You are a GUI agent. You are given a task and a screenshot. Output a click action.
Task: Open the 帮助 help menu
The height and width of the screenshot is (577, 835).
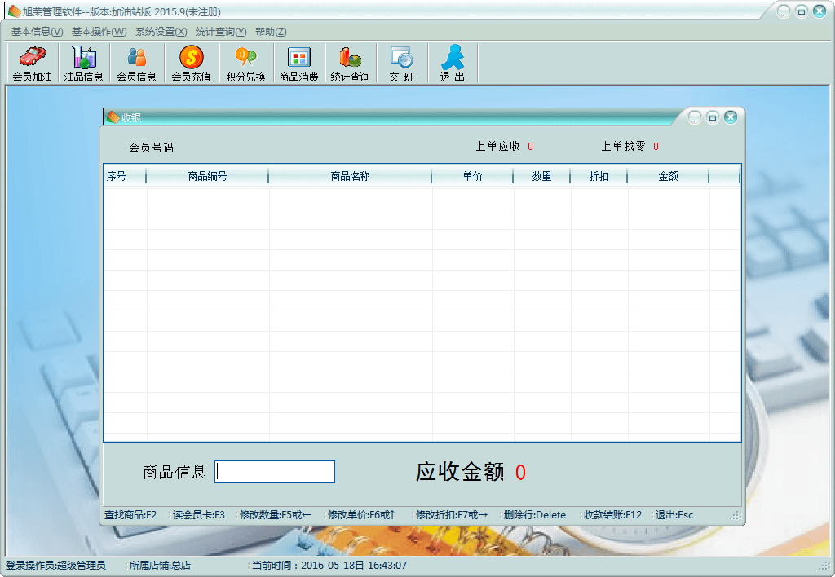[270, 30]
